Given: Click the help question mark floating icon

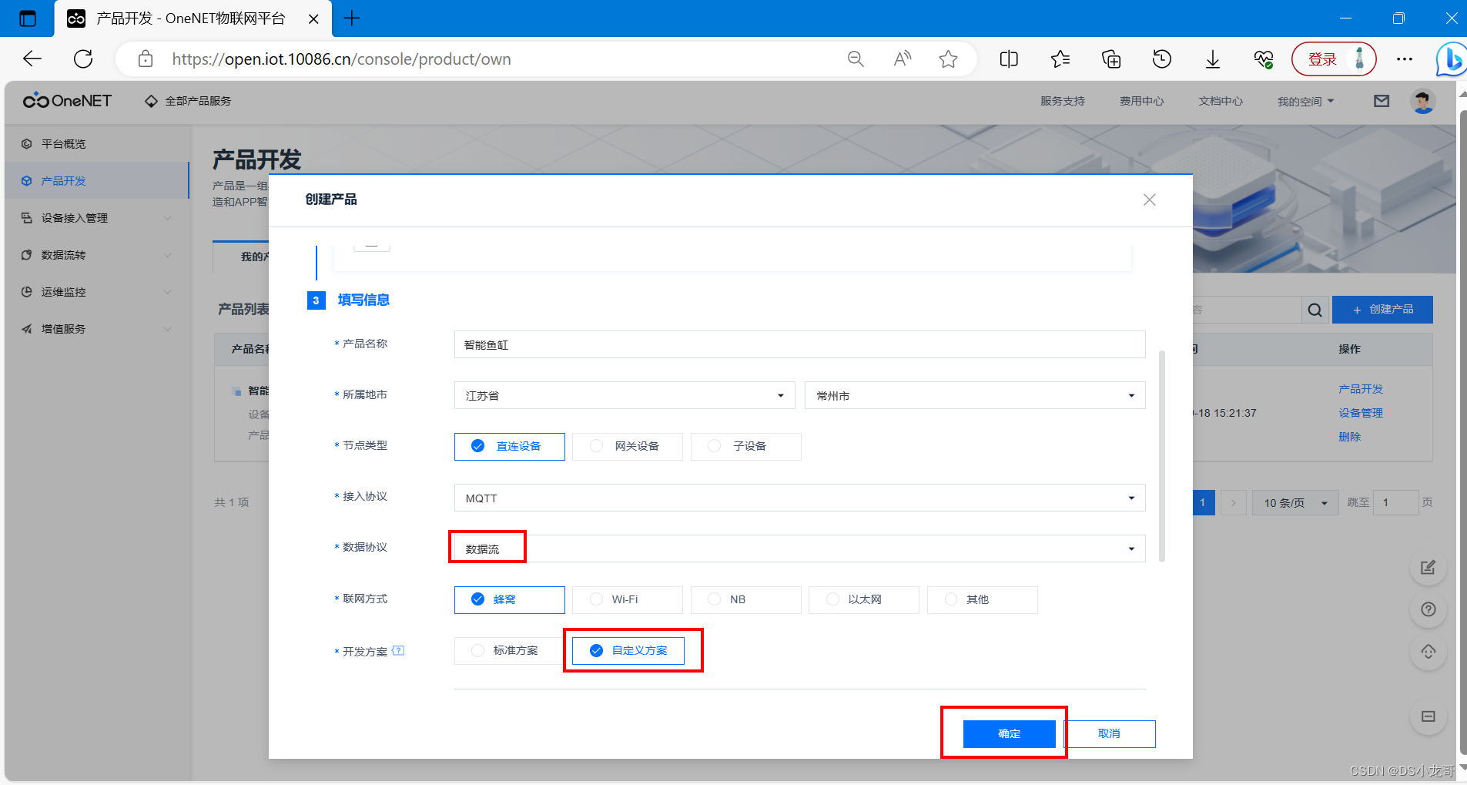Looking at the screenshot, I should coord(1428,609).
